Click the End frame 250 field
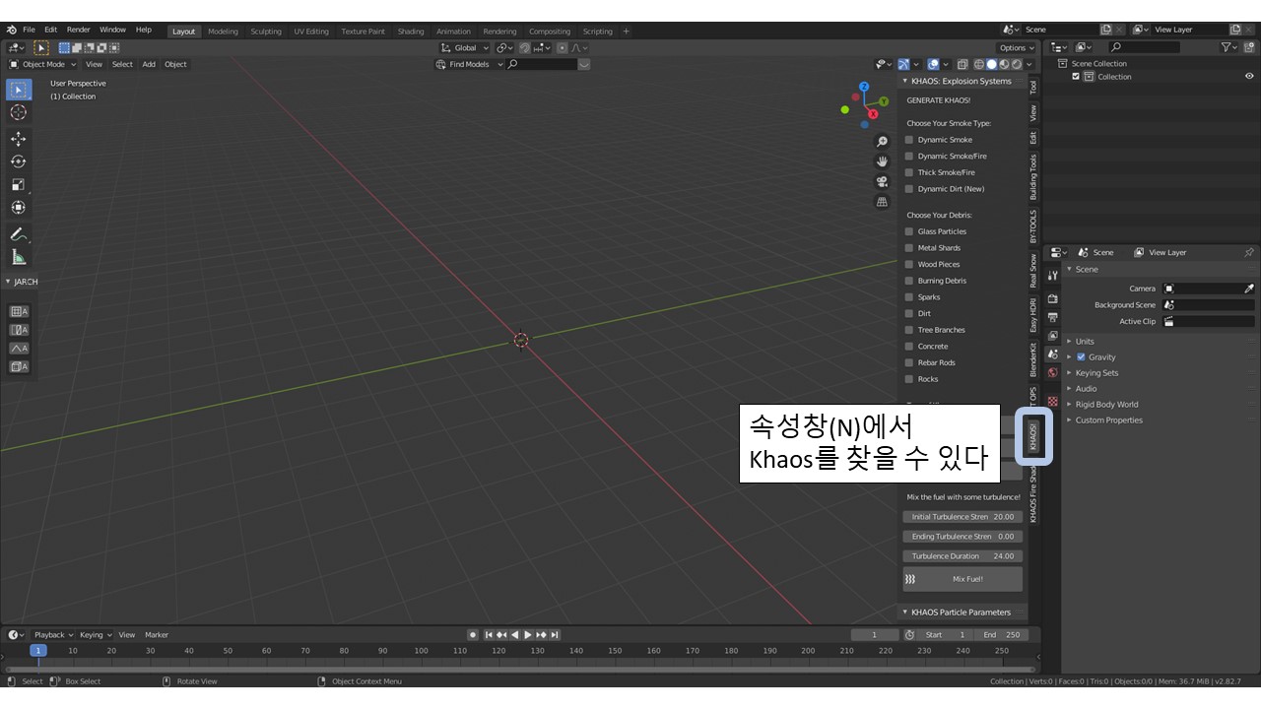The height and width of the screenshot is (709, 1261). (x=1001, y=634)
